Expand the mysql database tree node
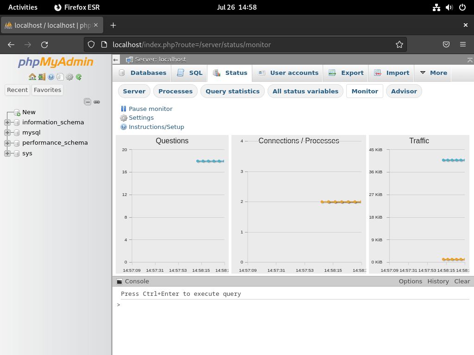 point(7,132)
